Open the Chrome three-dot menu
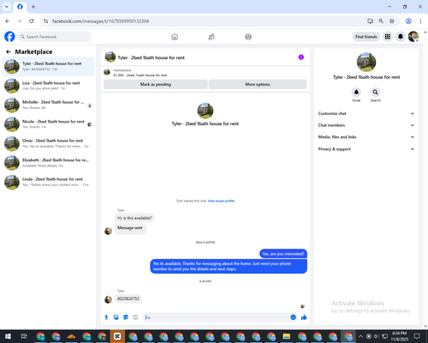The image size is (428, 343). click(420, 21)
